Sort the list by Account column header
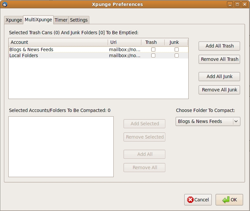This screenshot has height=211, width=250. 58,42
